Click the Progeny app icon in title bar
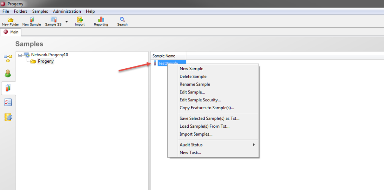 click(x=3, y=4)
